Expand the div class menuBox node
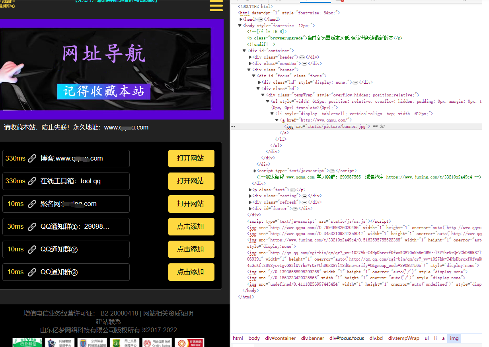 click(x=250, y=63)
